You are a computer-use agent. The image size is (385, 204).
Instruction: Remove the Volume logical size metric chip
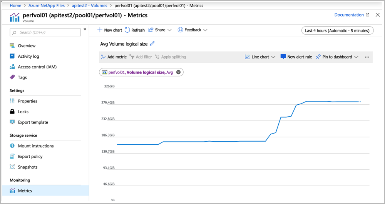[178, 72]
